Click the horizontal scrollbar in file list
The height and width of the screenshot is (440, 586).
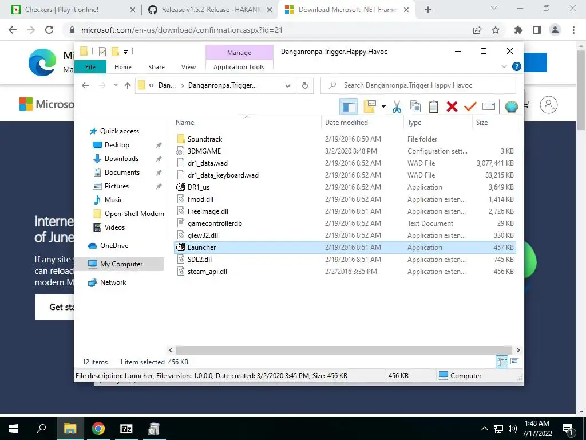(344, 350)
